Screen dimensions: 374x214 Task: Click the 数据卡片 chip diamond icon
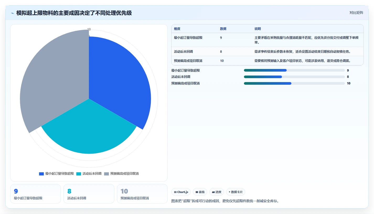tap(229, 192)
